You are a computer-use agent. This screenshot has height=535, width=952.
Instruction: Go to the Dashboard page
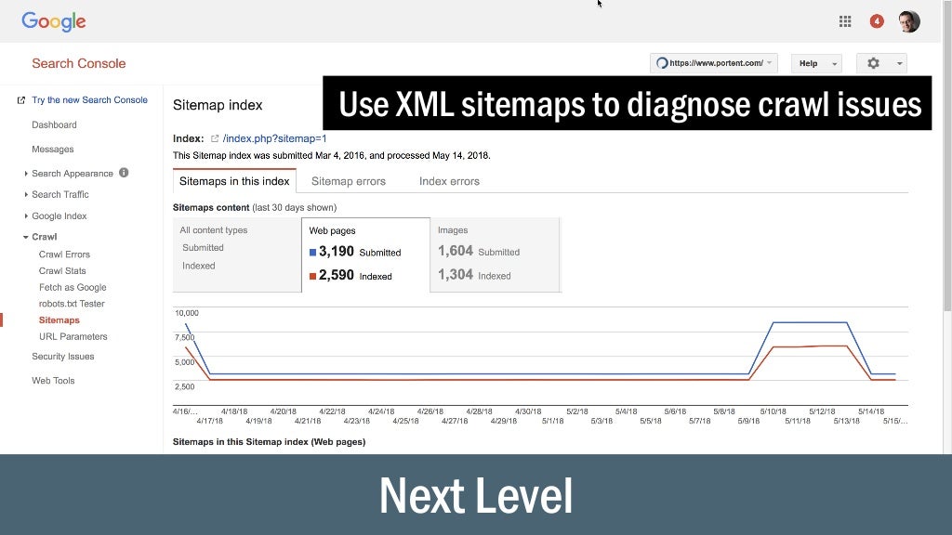54,125
